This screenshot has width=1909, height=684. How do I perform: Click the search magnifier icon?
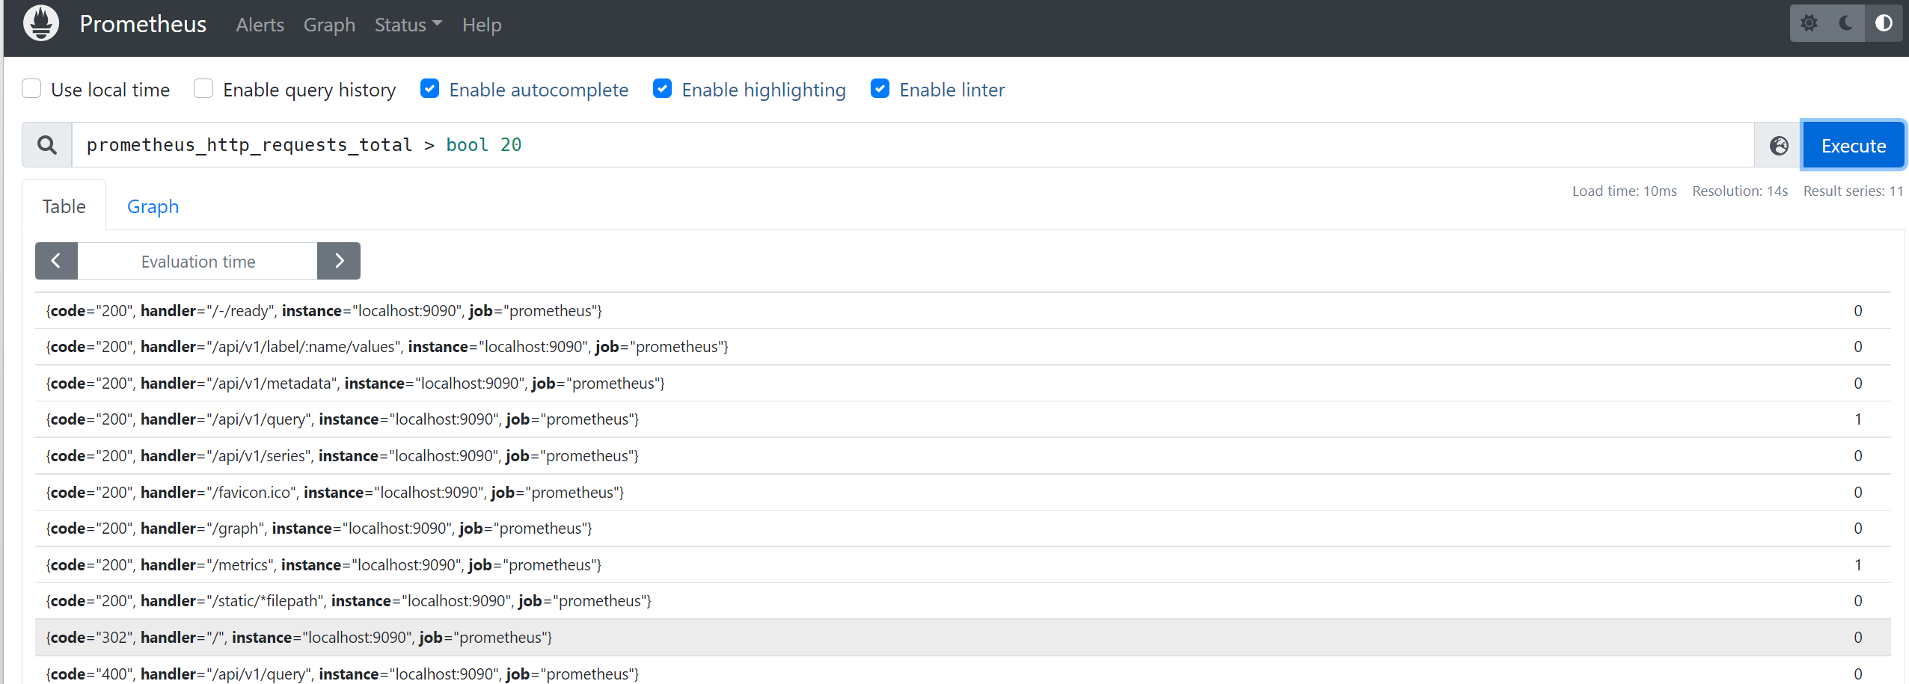point(47,145)
